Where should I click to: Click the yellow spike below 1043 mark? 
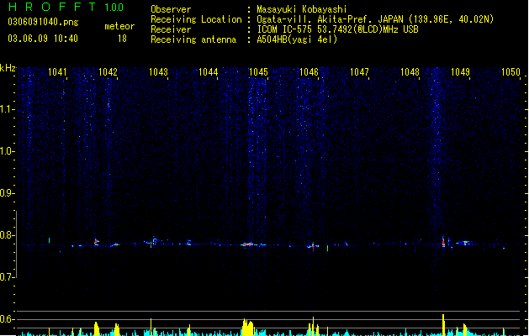(x=151, y=327)
